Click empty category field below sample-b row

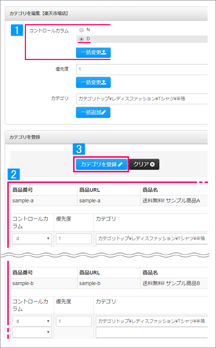(152, 332)
